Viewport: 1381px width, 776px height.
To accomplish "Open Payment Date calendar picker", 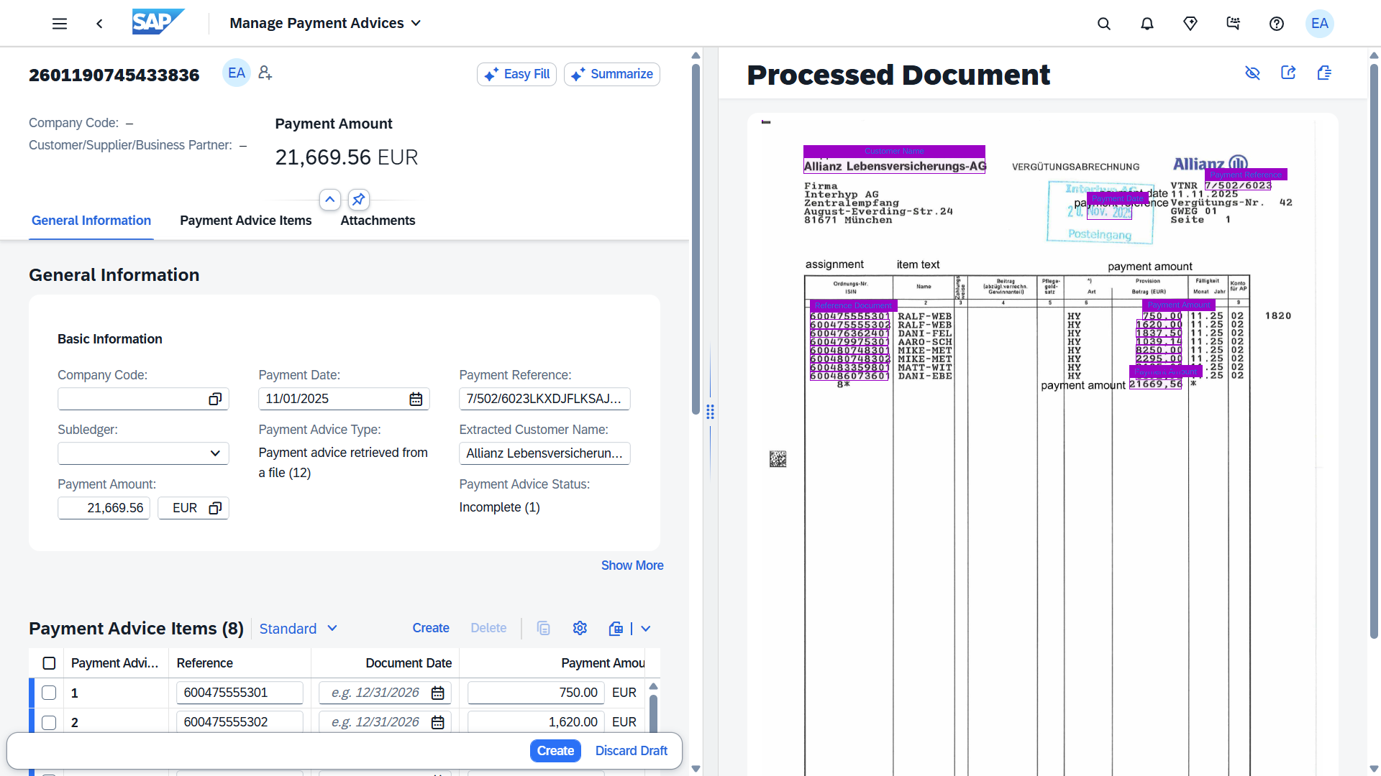I will click(416, 399).
